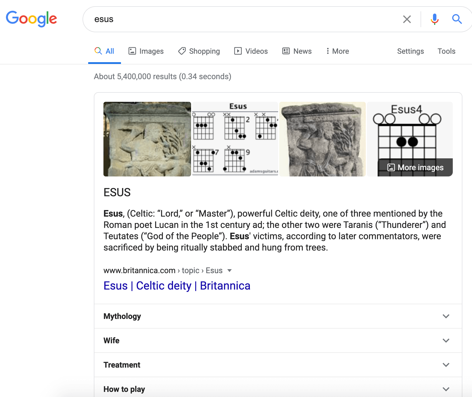Open search Tools
Viewport: 472px width, 397px height.
coord(446,51)
